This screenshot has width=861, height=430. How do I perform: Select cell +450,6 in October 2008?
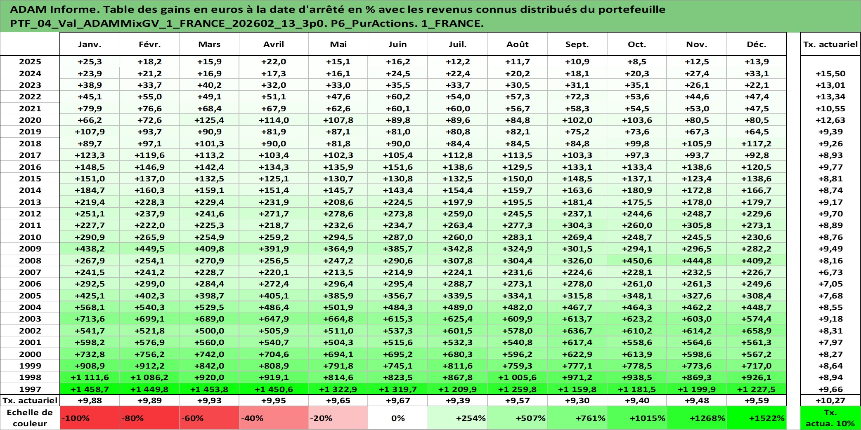[x=637, y=261]
